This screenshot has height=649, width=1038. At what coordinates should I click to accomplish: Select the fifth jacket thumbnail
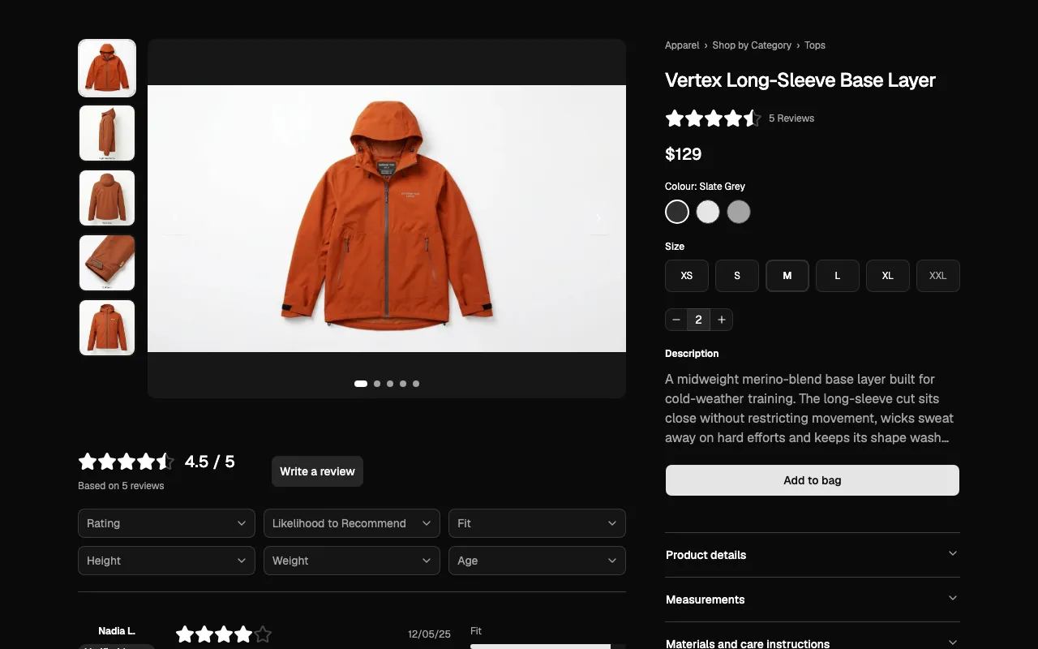pos(107,328)
